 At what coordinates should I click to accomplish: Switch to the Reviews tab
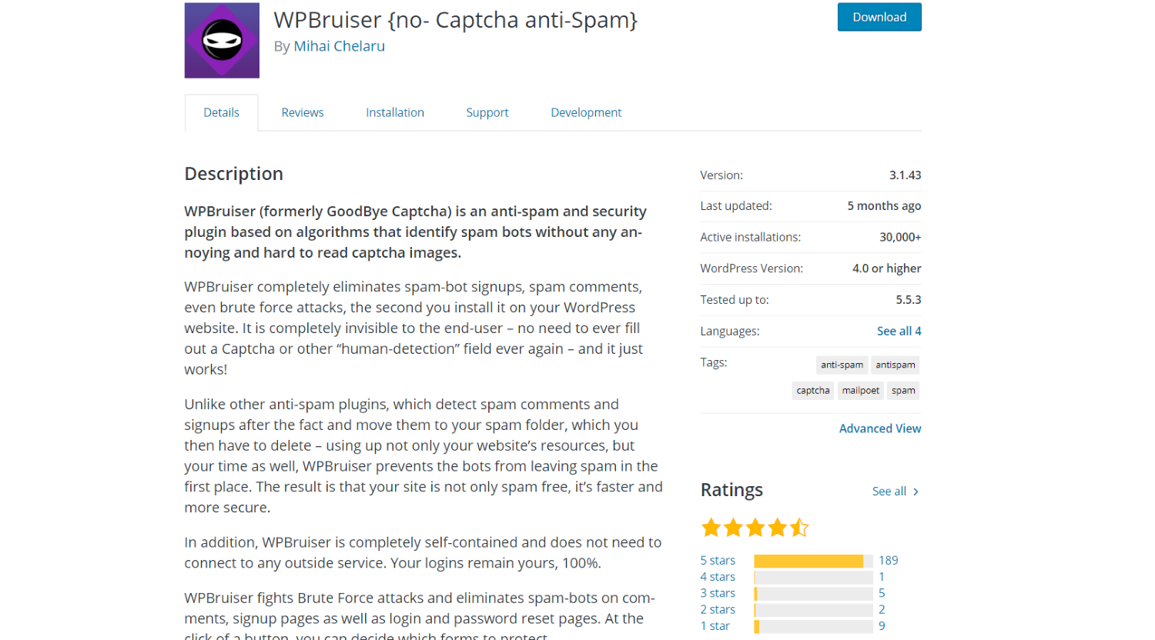(x=303, y=112)
